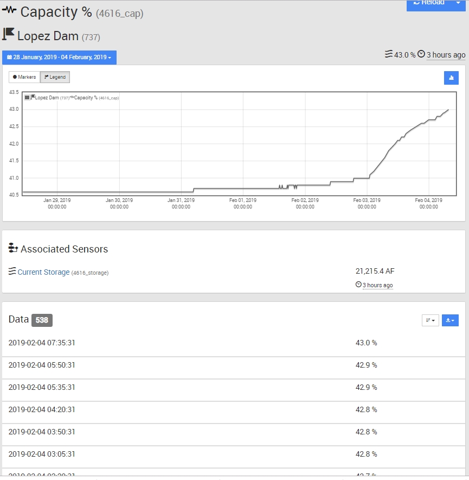The height and width of the screenshot is (480, 469).
Task: Toggle the Legend button on the chart
Action: 55,77
